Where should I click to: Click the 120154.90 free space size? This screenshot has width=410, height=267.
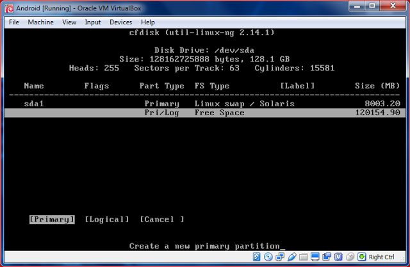point(377,113)
